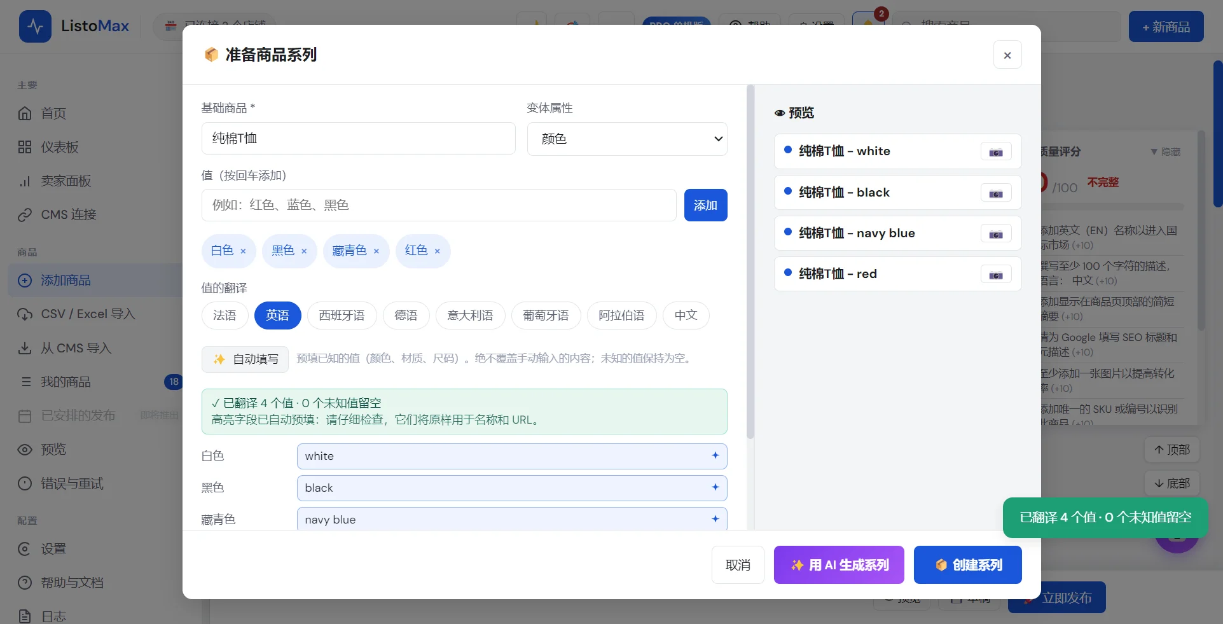1223x624 pixels.
Task: Click the quality score panel scrollbar
Action: 1201,230
